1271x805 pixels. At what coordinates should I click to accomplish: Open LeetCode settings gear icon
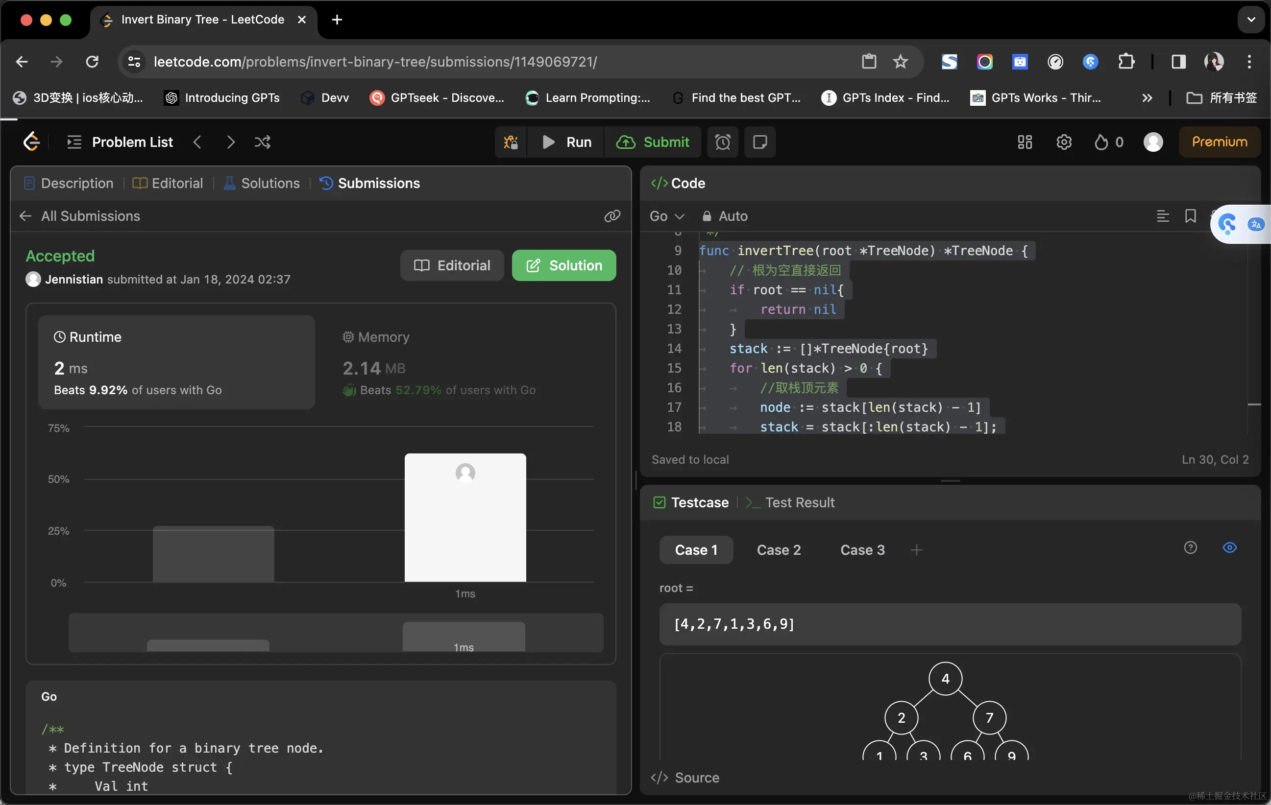pyautogui.click(x=1064, y=142)
